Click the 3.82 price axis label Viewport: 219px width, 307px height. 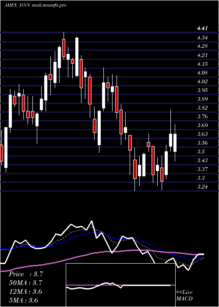tap(202, 108)
